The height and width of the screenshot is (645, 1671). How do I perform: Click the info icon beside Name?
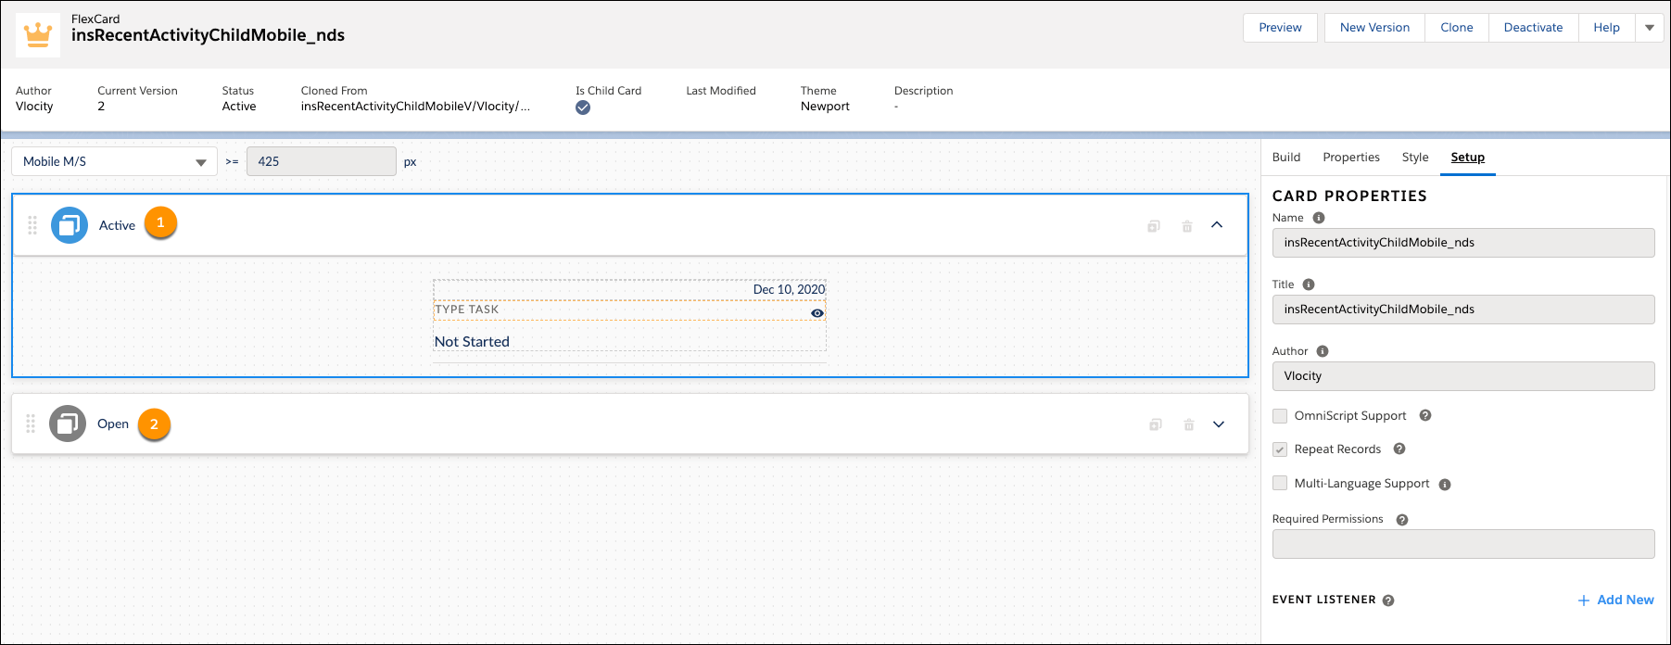pyautogui.click(x=1319, y=218)
